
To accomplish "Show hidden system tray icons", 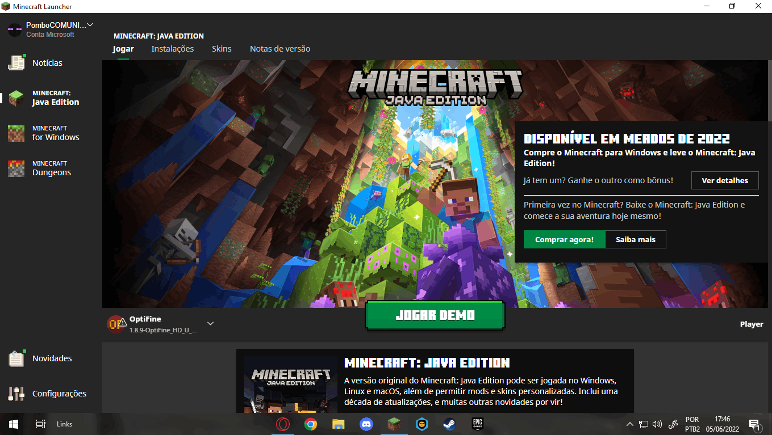I will click(629, 424).
